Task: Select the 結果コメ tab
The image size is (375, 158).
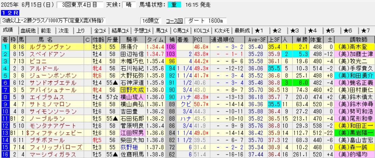Action: tap(121, 31)
